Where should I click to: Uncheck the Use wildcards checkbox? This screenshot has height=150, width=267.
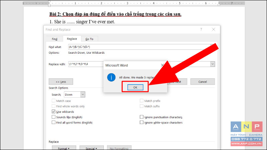point(53,112)
